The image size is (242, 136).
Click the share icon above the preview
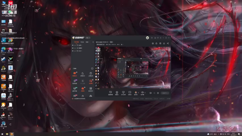tap(168, 43)
